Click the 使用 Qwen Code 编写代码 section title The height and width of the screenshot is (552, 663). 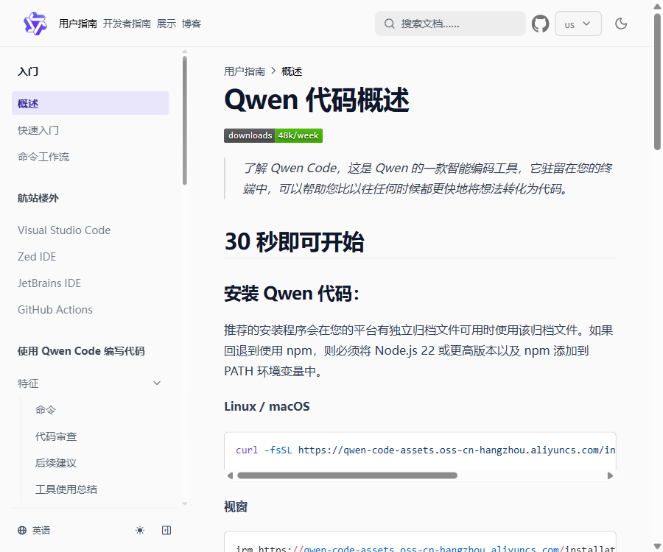pos(81,351)
